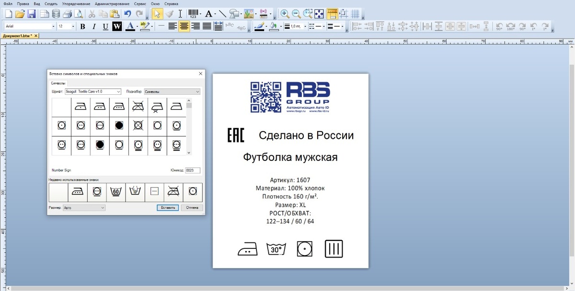Toggle grid display button

click(355, 14)
